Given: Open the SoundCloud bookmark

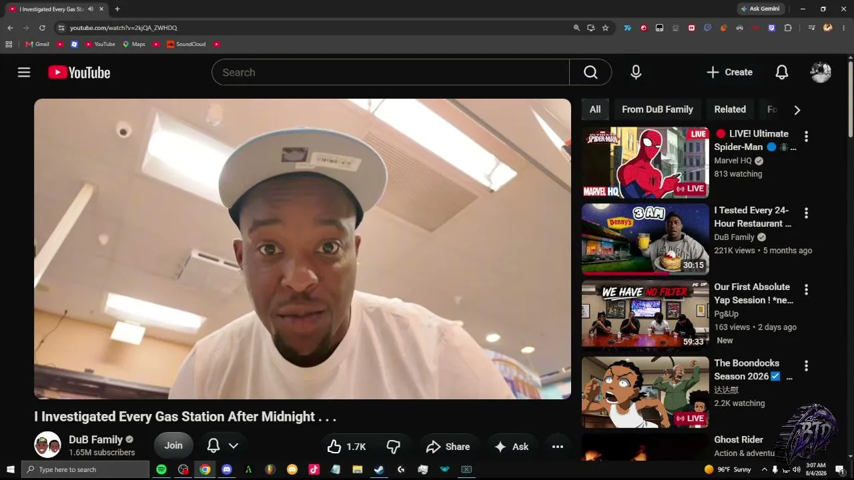Looking at the screenshot, I should point(186,44).
